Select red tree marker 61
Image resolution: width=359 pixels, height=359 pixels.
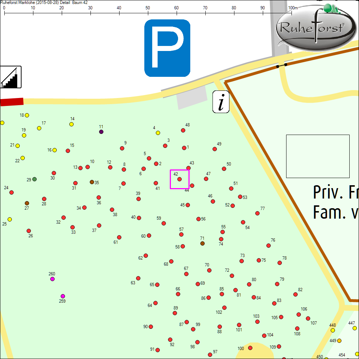click(x=119, y=237)
